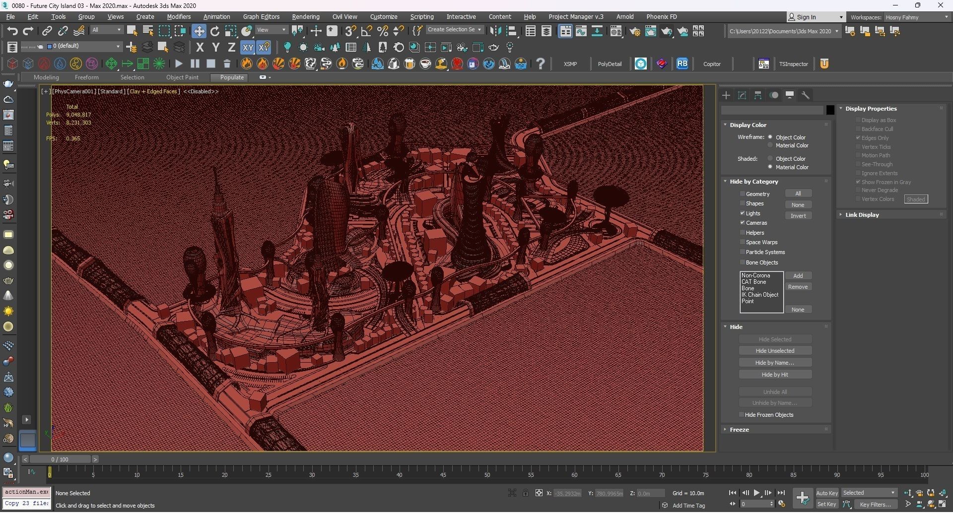Select Shaded Object Color radio
Image resolution: width=953 pixels, height=516 pixels.
pos(770,159)
